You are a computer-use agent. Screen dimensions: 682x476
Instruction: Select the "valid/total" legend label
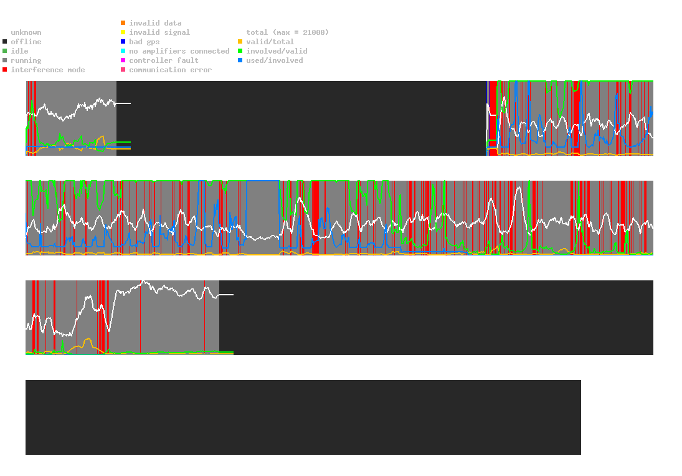(270, 42)
